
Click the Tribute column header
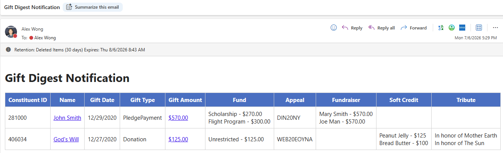point(466,100)
